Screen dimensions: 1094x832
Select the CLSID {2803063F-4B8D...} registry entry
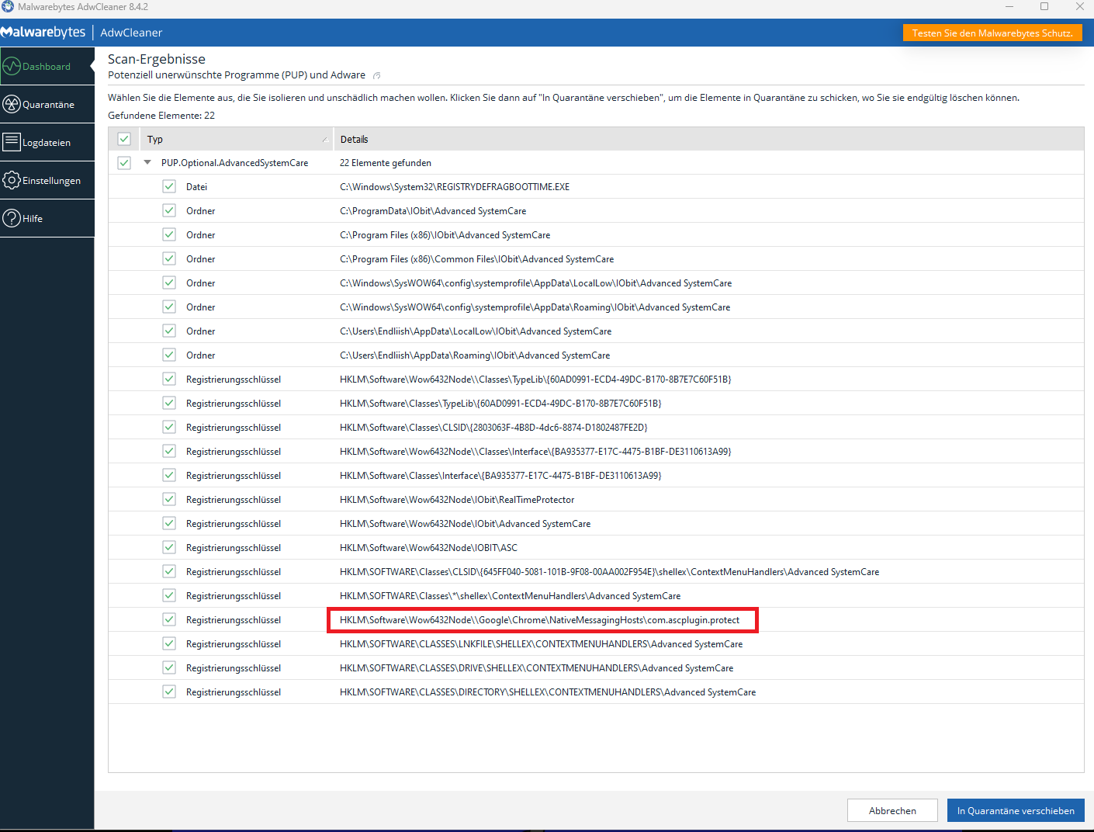click(x=493, y=428)
